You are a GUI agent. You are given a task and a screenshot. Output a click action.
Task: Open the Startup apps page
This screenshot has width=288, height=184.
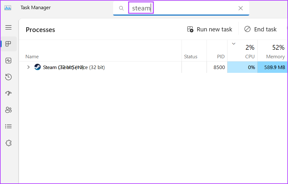[x=9, y=93]
